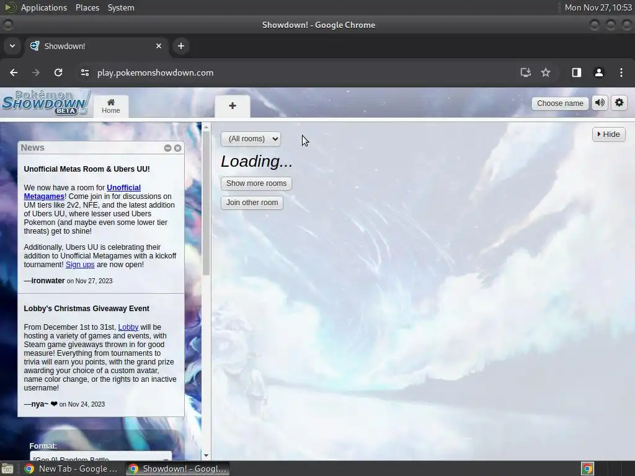This screenshot has width=635, height=476.
Task: Click the date and time clock
Action: click(x=598, y=7)
